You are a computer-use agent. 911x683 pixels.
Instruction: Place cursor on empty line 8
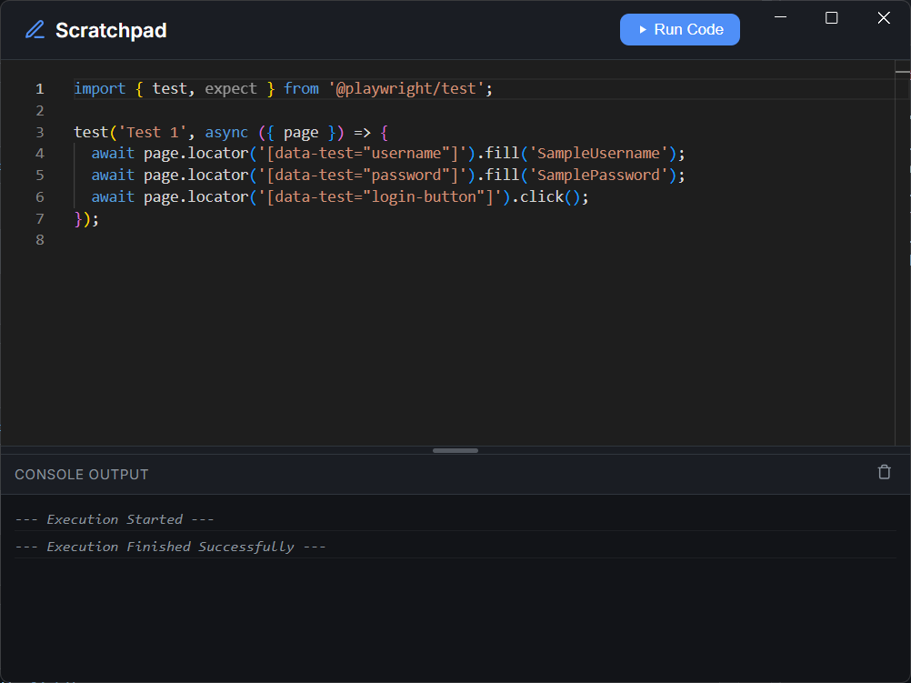482,239
